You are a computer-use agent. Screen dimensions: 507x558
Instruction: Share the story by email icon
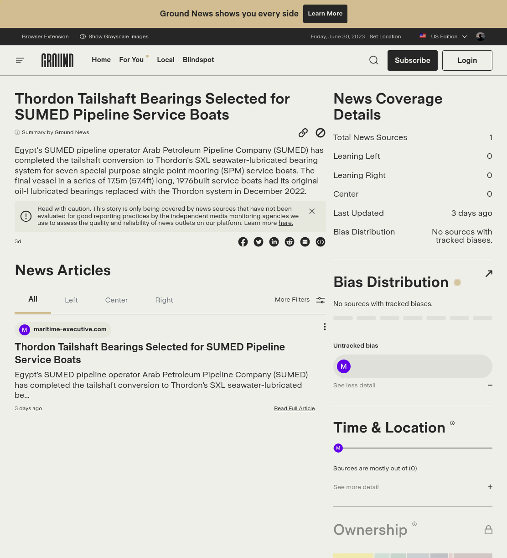click(x=305, y=242)
